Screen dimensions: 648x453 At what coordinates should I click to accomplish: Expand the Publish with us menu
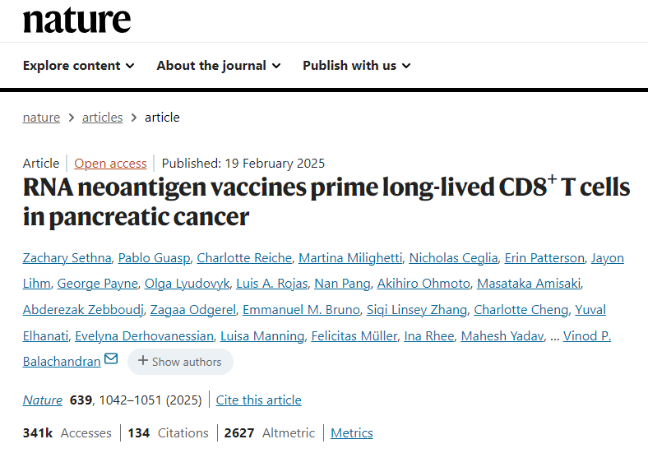pyautogui.click(x=356, y=66)
